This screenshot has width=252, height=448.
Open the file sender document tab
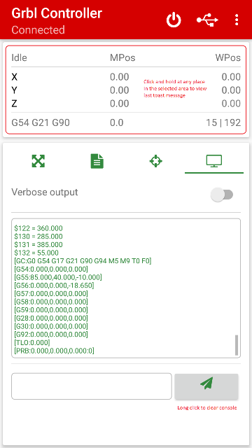[97, 161]
